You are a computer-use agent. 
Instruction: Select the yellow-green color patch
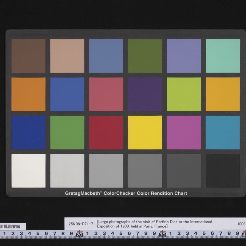[x=184, y=94]
